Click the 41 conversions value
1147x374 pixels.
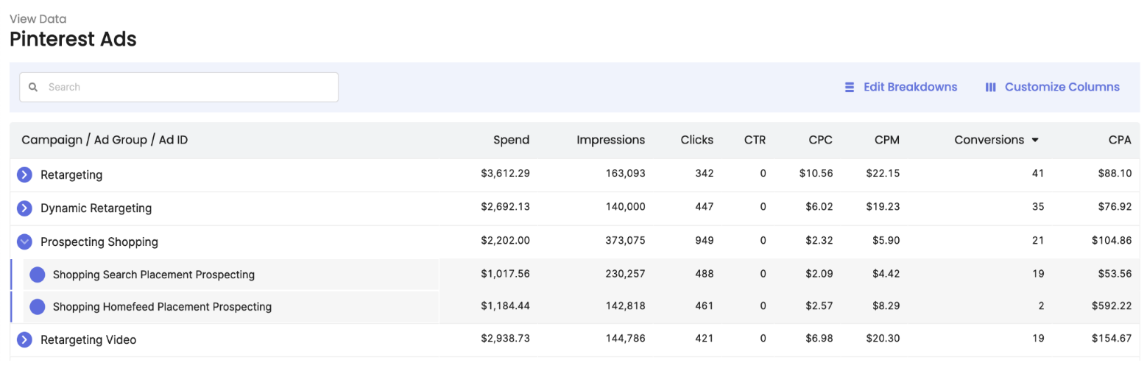[x=1038, y=174]
